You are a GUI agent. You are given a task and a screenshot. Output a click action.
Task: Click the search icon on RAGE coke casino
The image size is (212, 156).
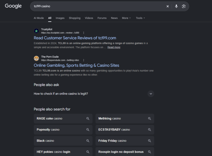[x=88, y=119]
